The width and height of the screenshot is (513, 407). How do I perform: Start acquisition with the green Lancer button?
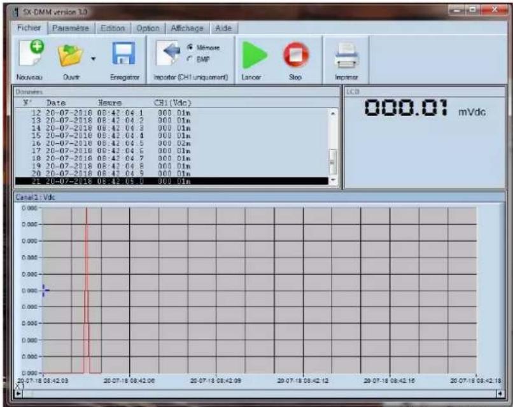pos(254,55)
